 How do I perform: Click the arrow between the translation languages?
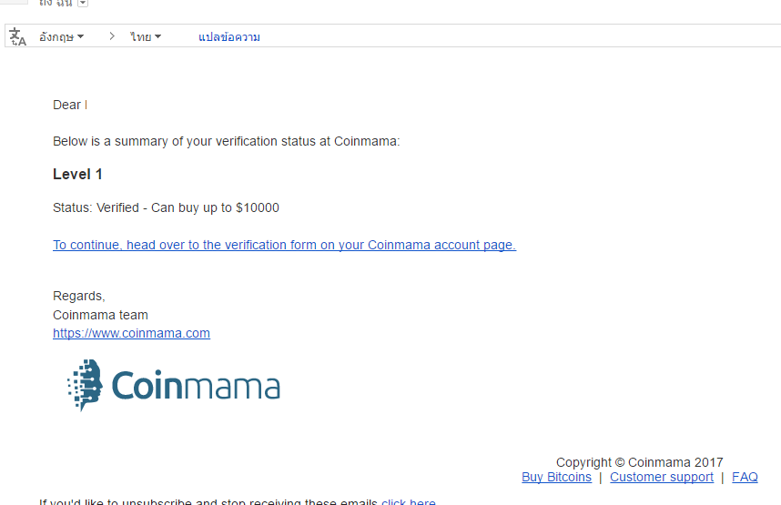[112, 36]
